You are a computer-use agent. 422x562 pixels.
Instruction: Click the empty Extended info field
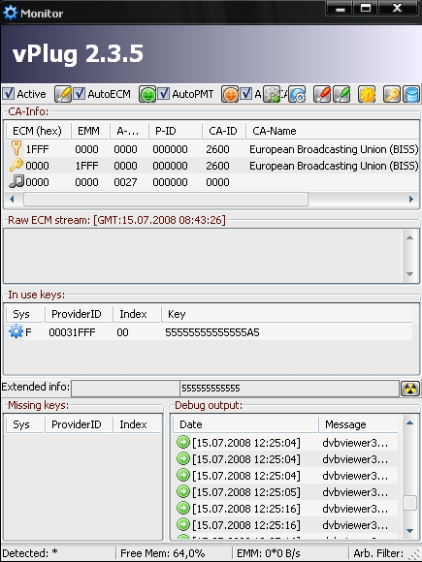tap(125, 389)
